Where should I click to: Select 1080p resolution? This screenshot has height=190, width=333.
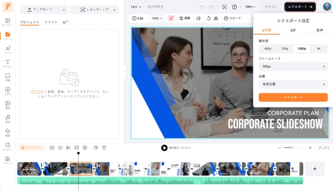pos(302,49)
